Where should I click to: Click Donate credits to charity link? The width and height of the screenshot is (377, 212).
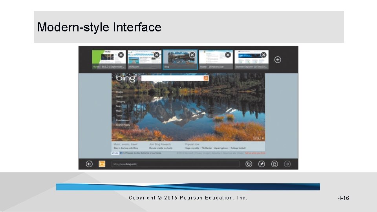pos(161,148)
